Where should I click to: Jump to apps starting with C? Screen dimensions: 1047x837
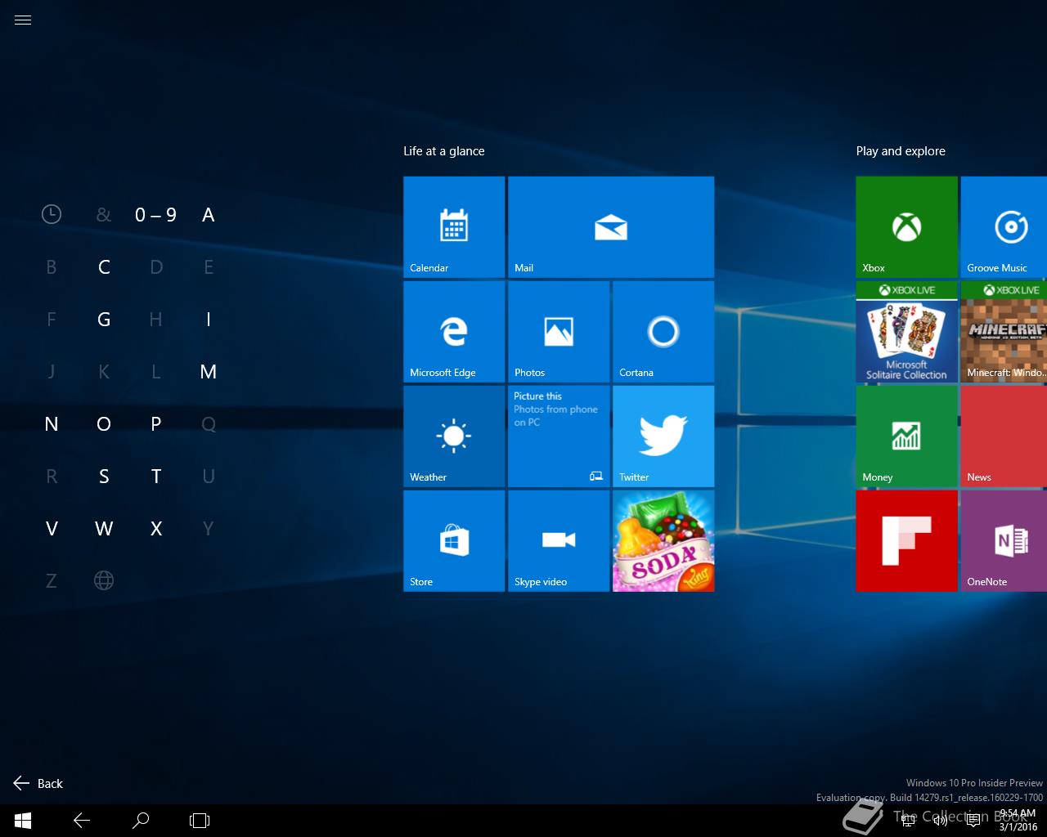tap(104, 267)
